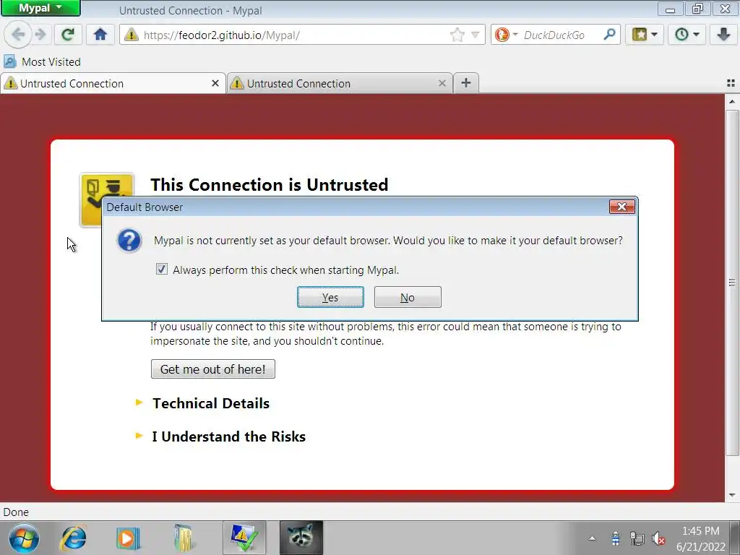Uncheck Always perform this check when starting Mypal

161,270
